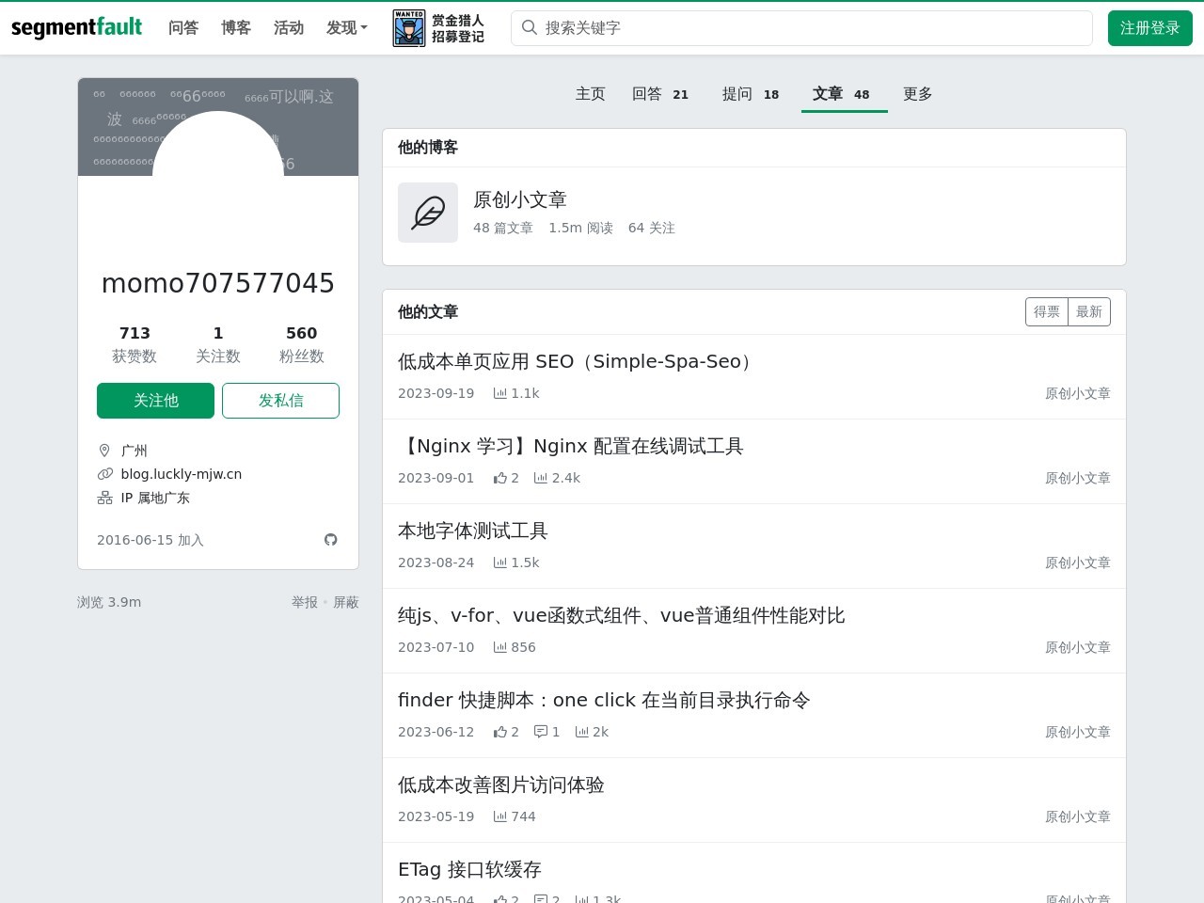The height and width of the screenshot is (903, 1204).
Task: Switch to the 提问 tab
Action: click(750, 94)
